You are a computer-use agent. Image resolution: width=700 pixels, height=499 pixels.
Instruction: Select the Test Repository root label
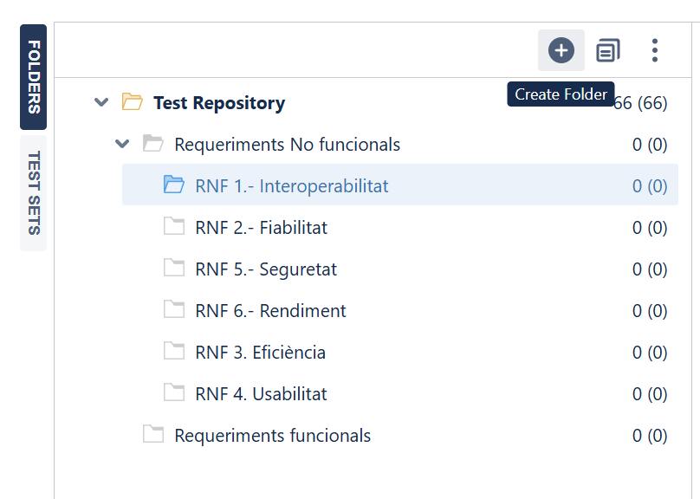pos(219,103)
